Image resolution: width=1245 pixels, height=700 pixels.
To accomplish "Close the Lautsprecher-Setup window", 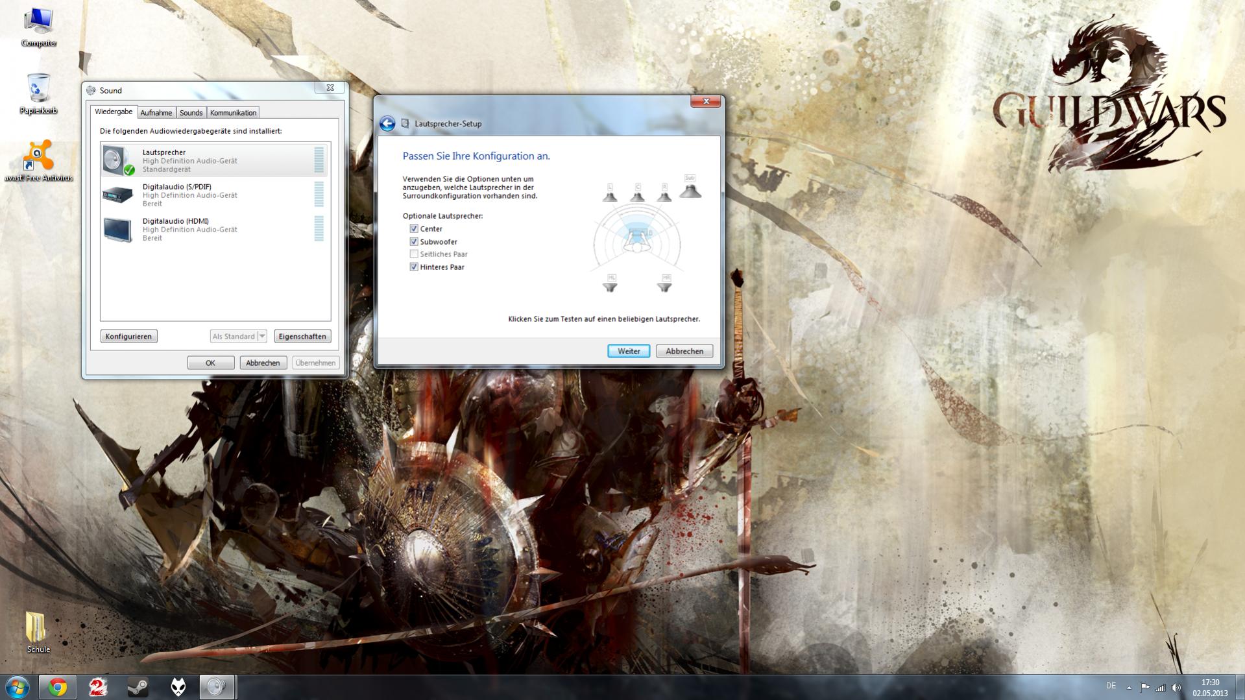I will [707, 101].
